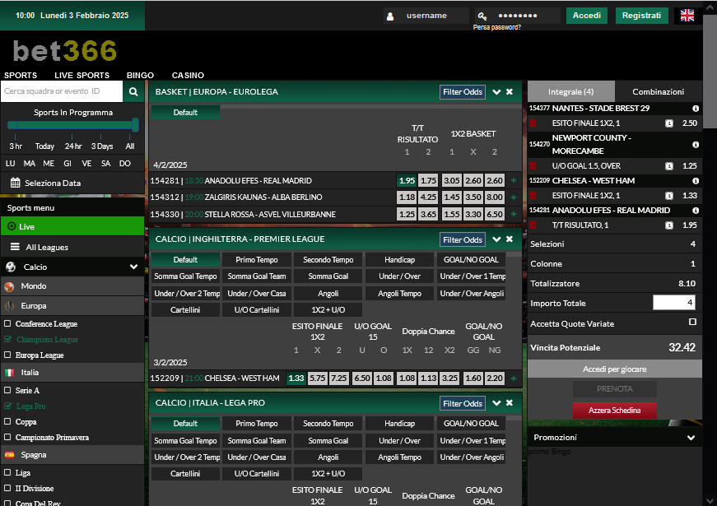Click banker icon beside odds 1.95
Screen dimensions: 717x506
click(669, 225)
